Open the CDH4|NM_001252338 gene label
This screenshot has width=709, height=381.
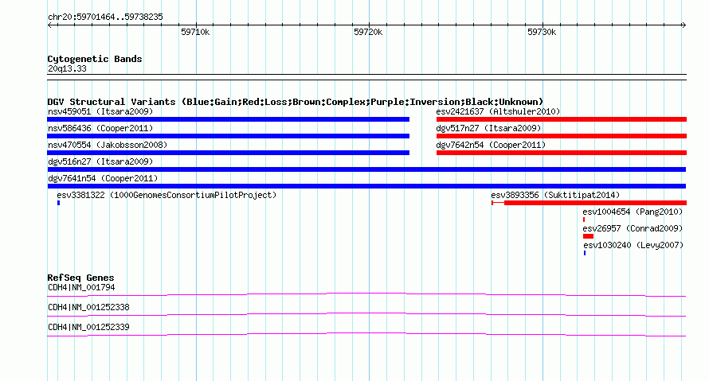(88, 307)
